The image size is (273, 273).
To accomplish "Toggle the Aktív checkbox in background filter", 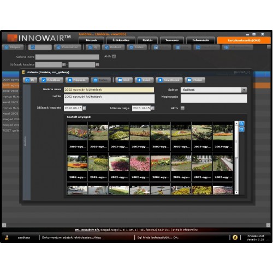I will click(x=114, y=56).
